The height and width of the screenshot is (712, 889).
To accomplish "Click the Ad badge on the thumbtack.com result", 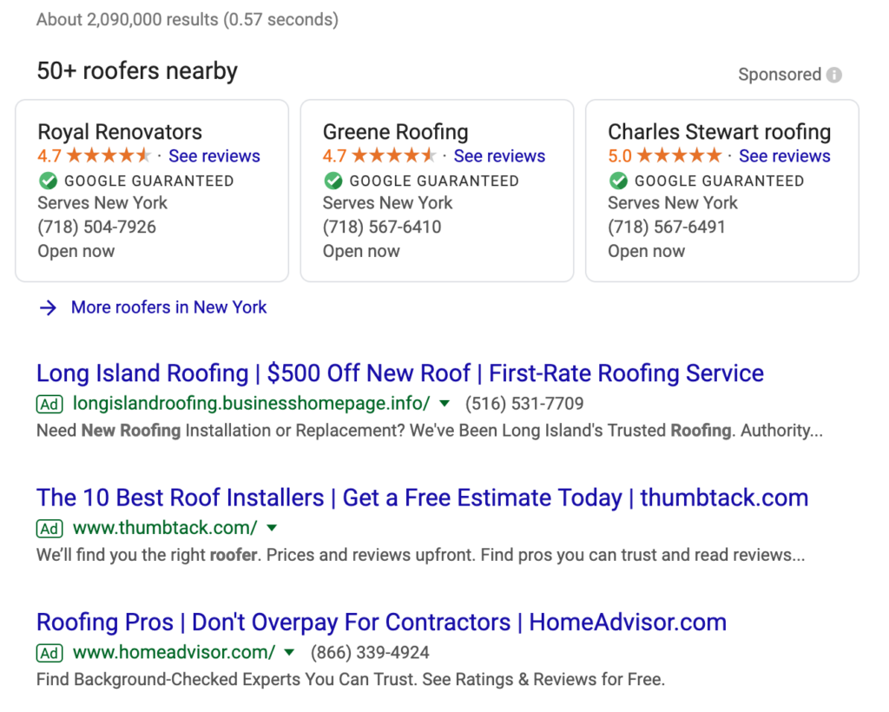I will coord(49,528).
